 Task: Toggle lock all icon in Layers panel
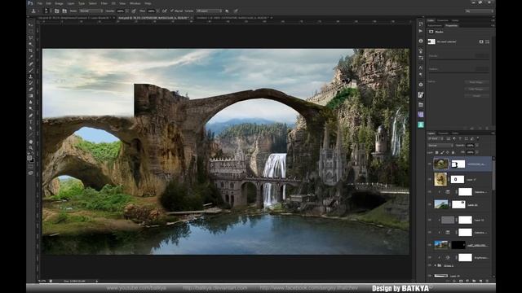click(x=453, y=152)
